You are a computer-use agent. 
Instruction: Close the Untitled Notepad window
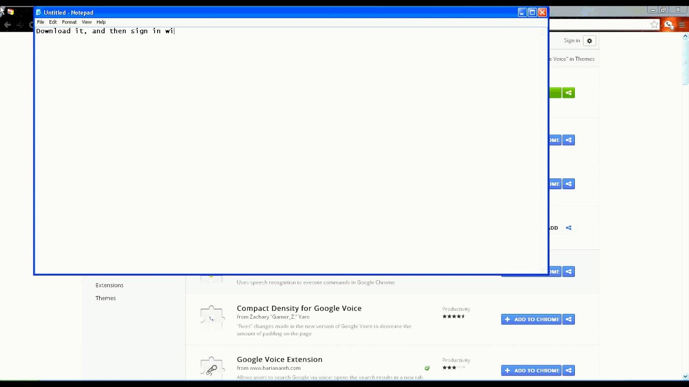click(x=543, y=12)
